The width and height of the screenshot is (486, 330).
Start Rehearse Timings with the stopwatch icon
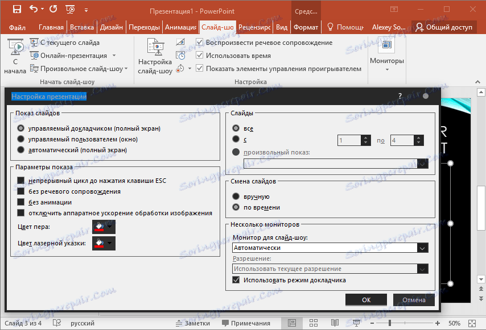pos(180,56)
